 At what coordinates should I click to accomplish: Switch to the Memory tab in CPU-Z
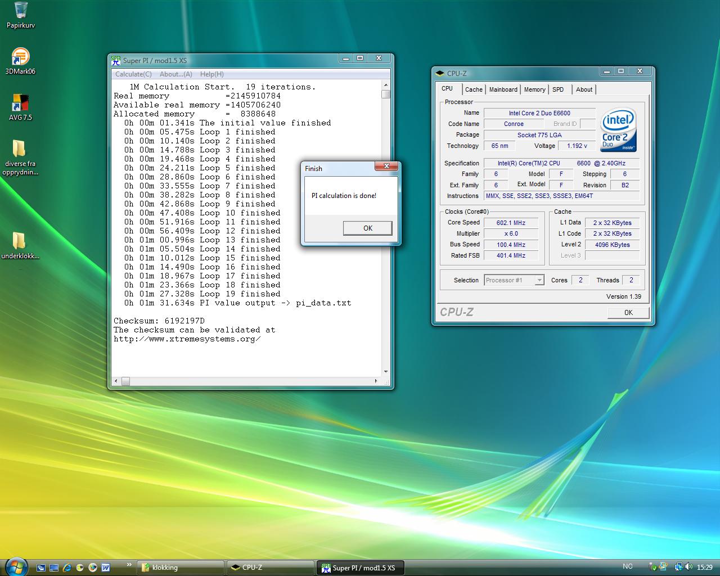point(534,89)
